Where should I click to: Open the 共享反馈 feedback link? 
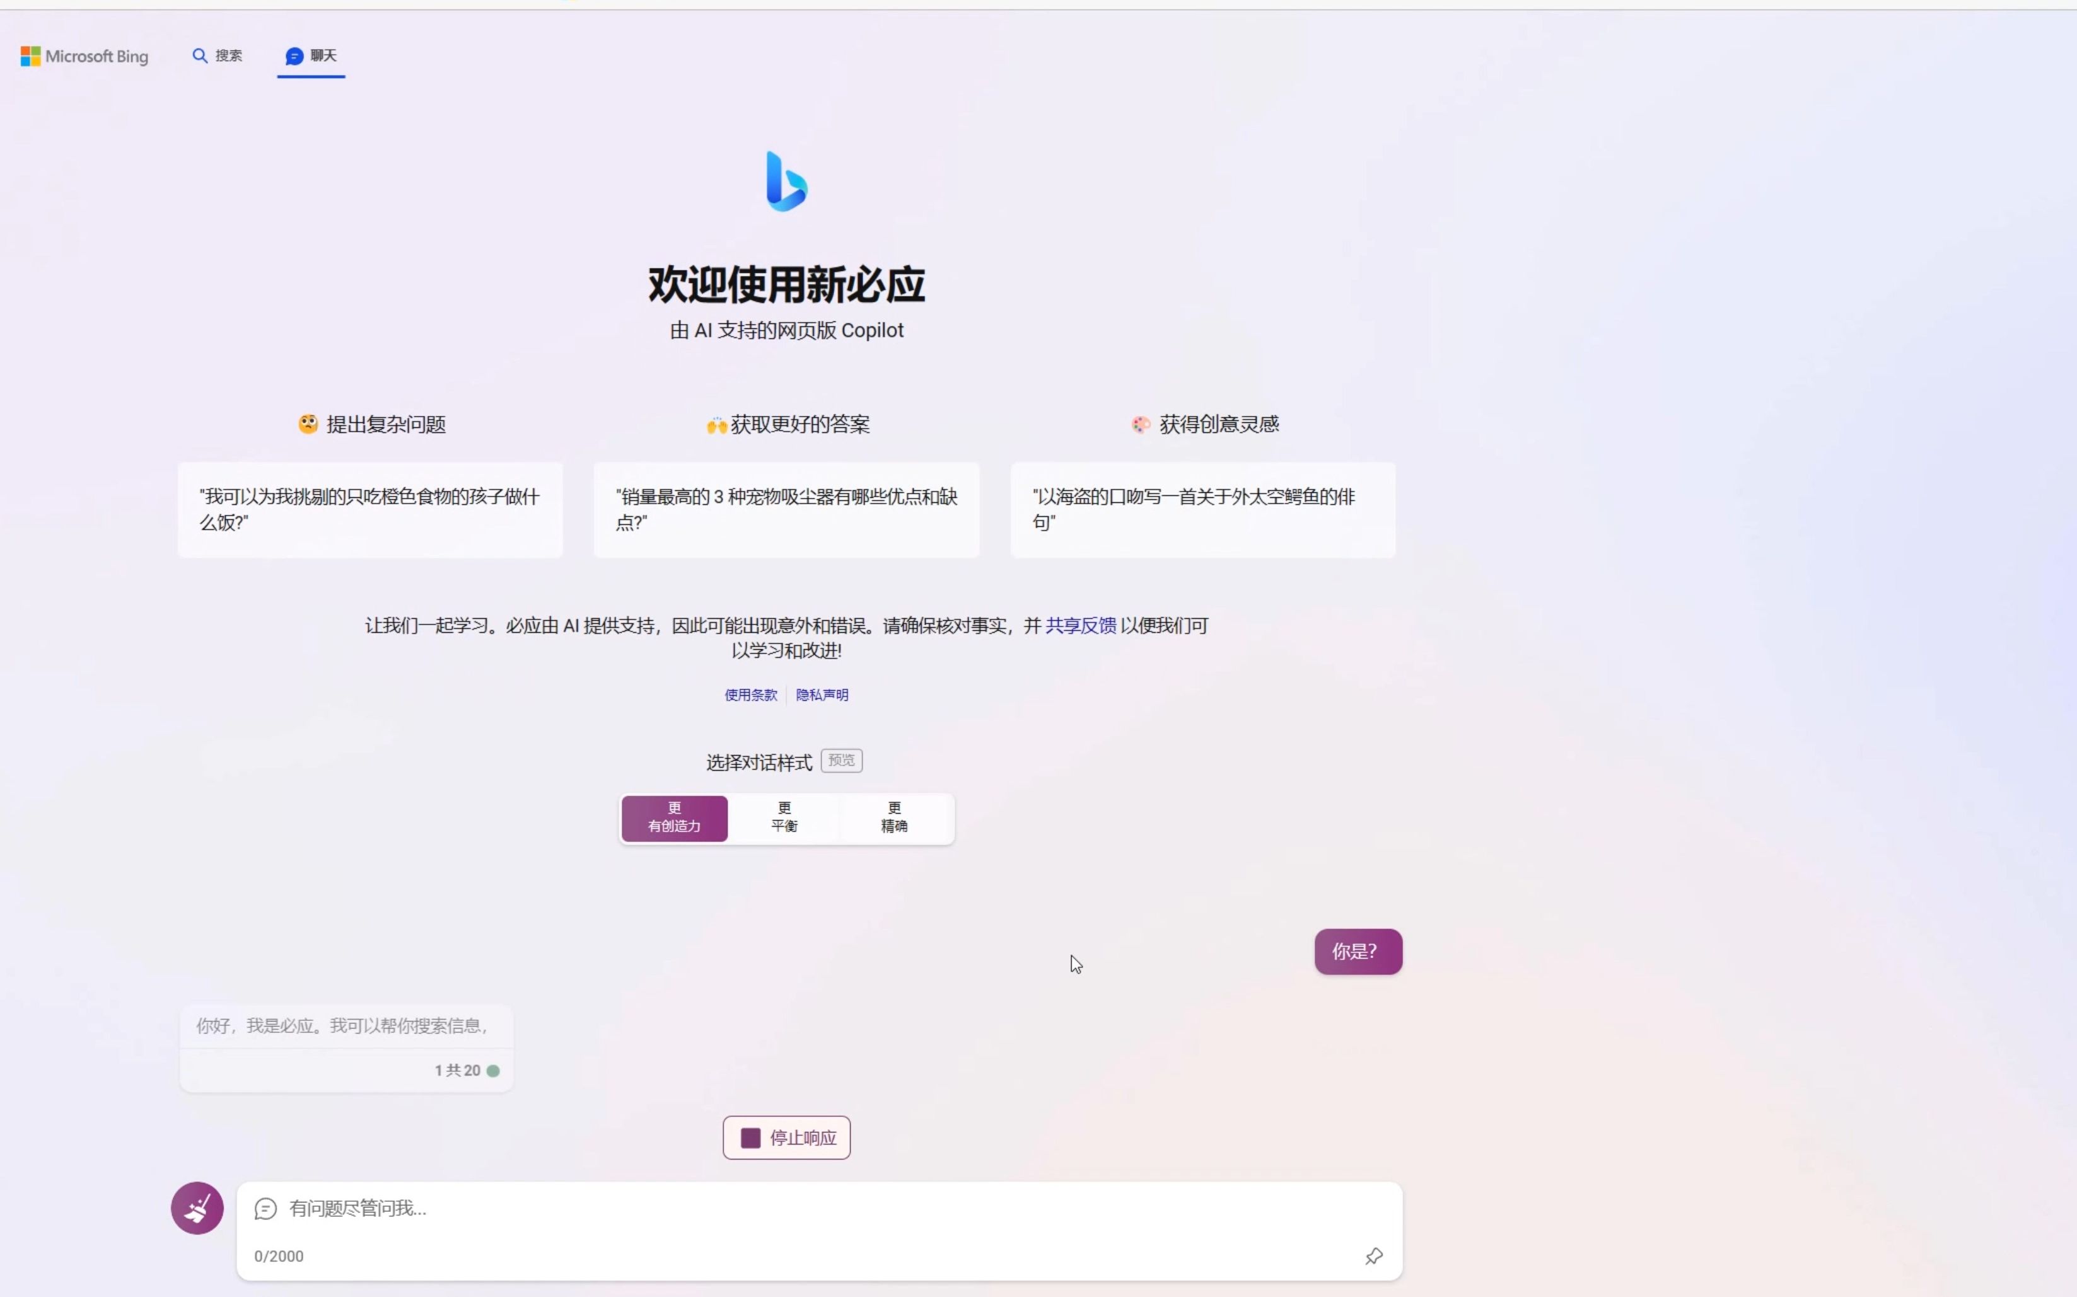pyautogui.click(x=1081, y=625)
